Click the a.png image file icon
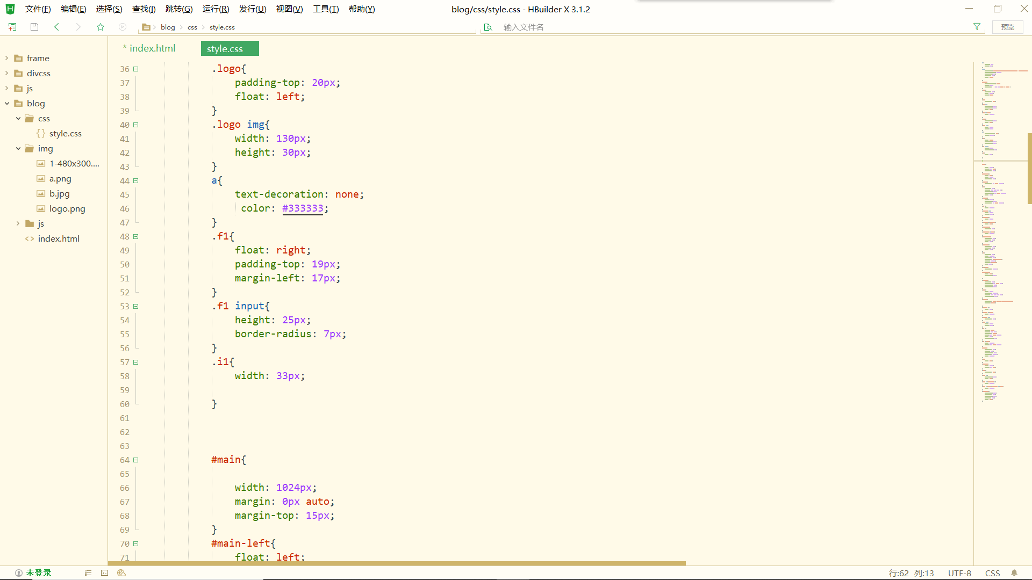The image size is (1032, 580). 41,178
